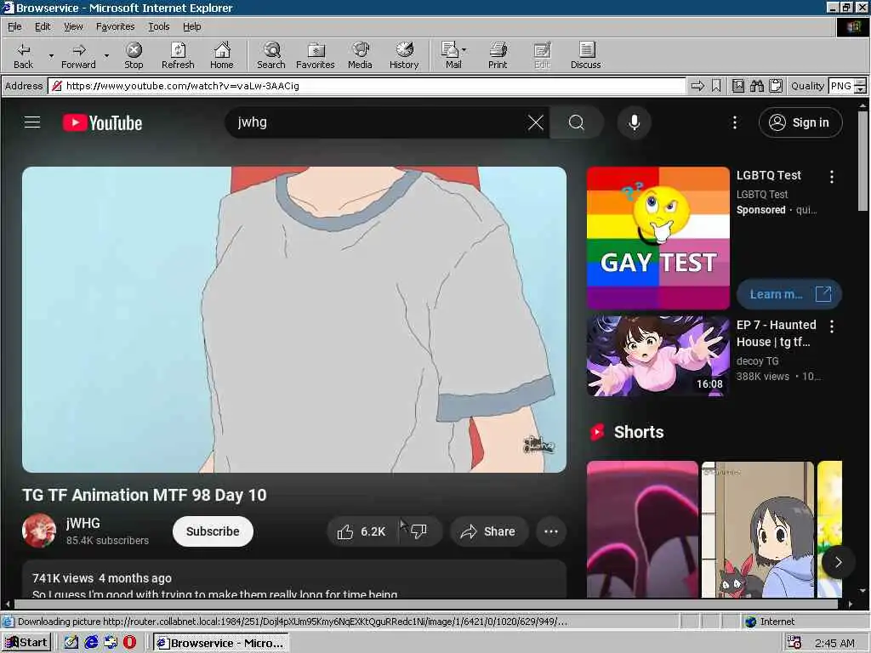
Task: Open the Favorites menu
Action: pyautogui.click(x=115, y=26)
